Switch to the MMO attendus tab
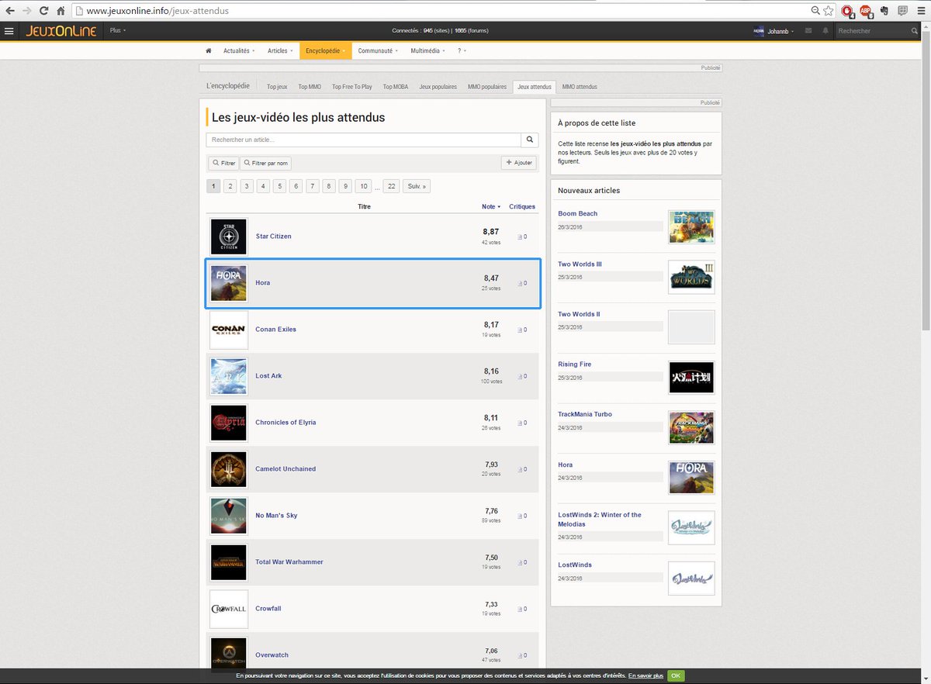 pyautogui.click(x=580, y=87)
